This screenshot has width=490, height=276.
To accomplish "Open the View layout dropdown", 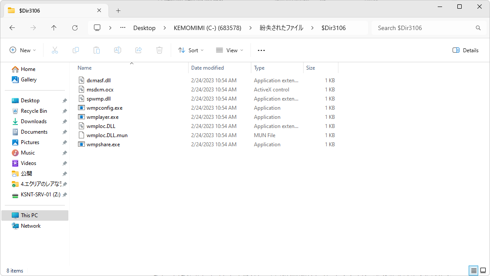I will point(230,50).
